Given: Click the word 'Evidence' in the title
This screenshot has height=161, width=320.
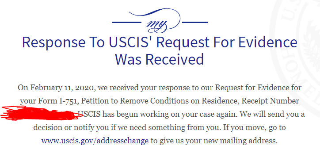Looking at the screenshot, I should [x=268, y=42].
